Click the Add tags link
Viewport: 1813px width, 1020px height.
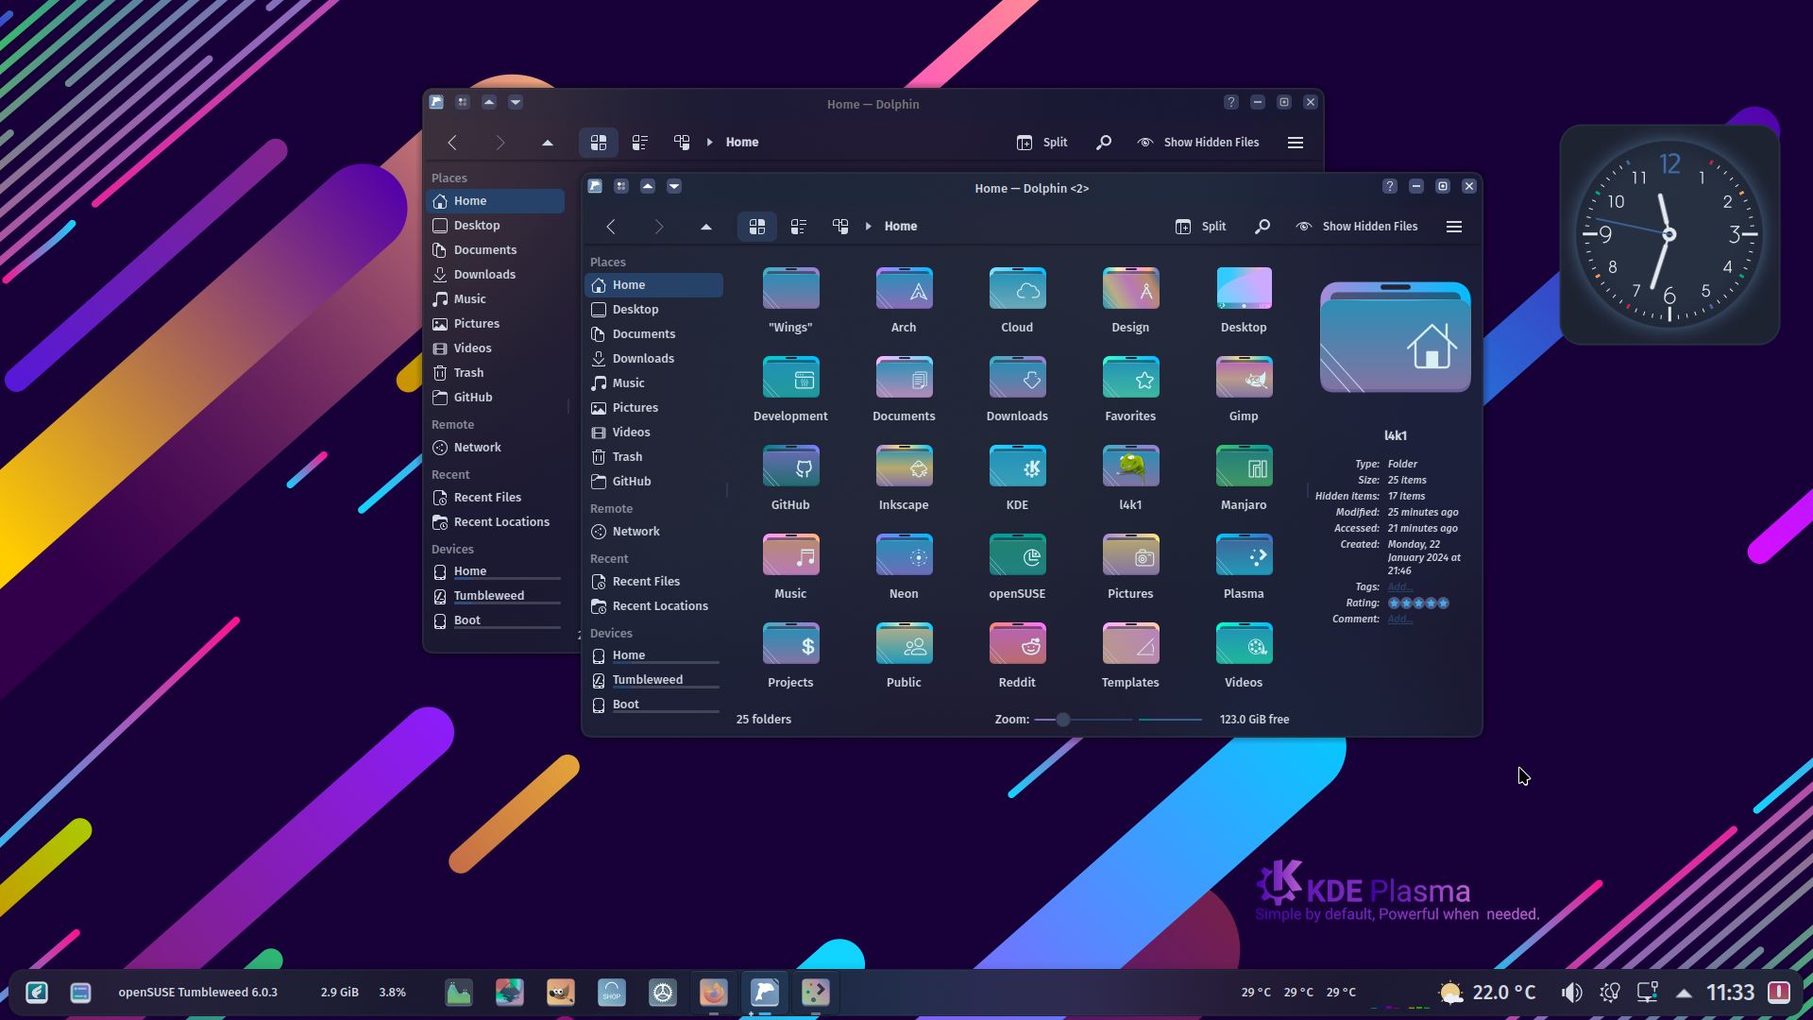1399,586
